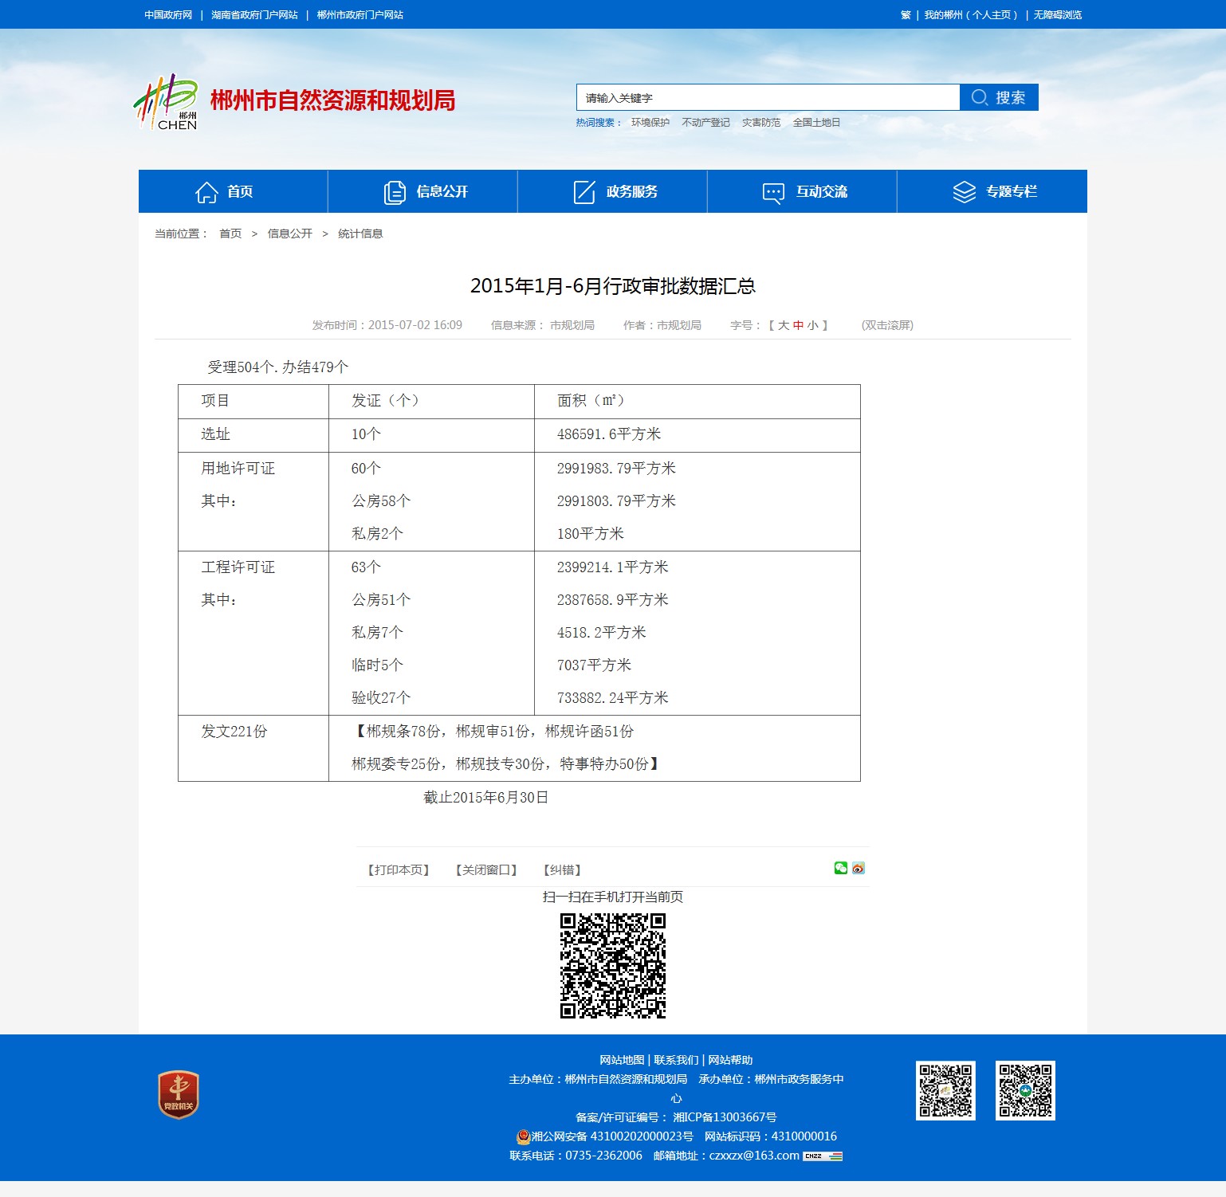1226x1197 pixels.
Task: Open 湘ICP备13003667号 record link
Action: [725, 1117]
